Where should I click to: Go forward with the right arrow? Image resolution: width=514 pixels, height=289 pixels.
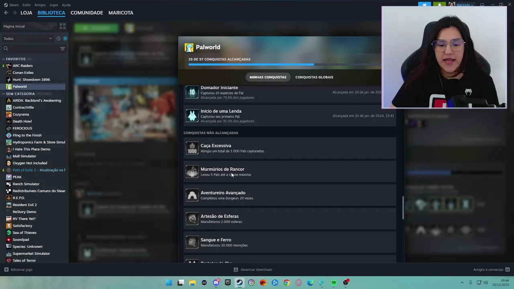click(14, 13)
